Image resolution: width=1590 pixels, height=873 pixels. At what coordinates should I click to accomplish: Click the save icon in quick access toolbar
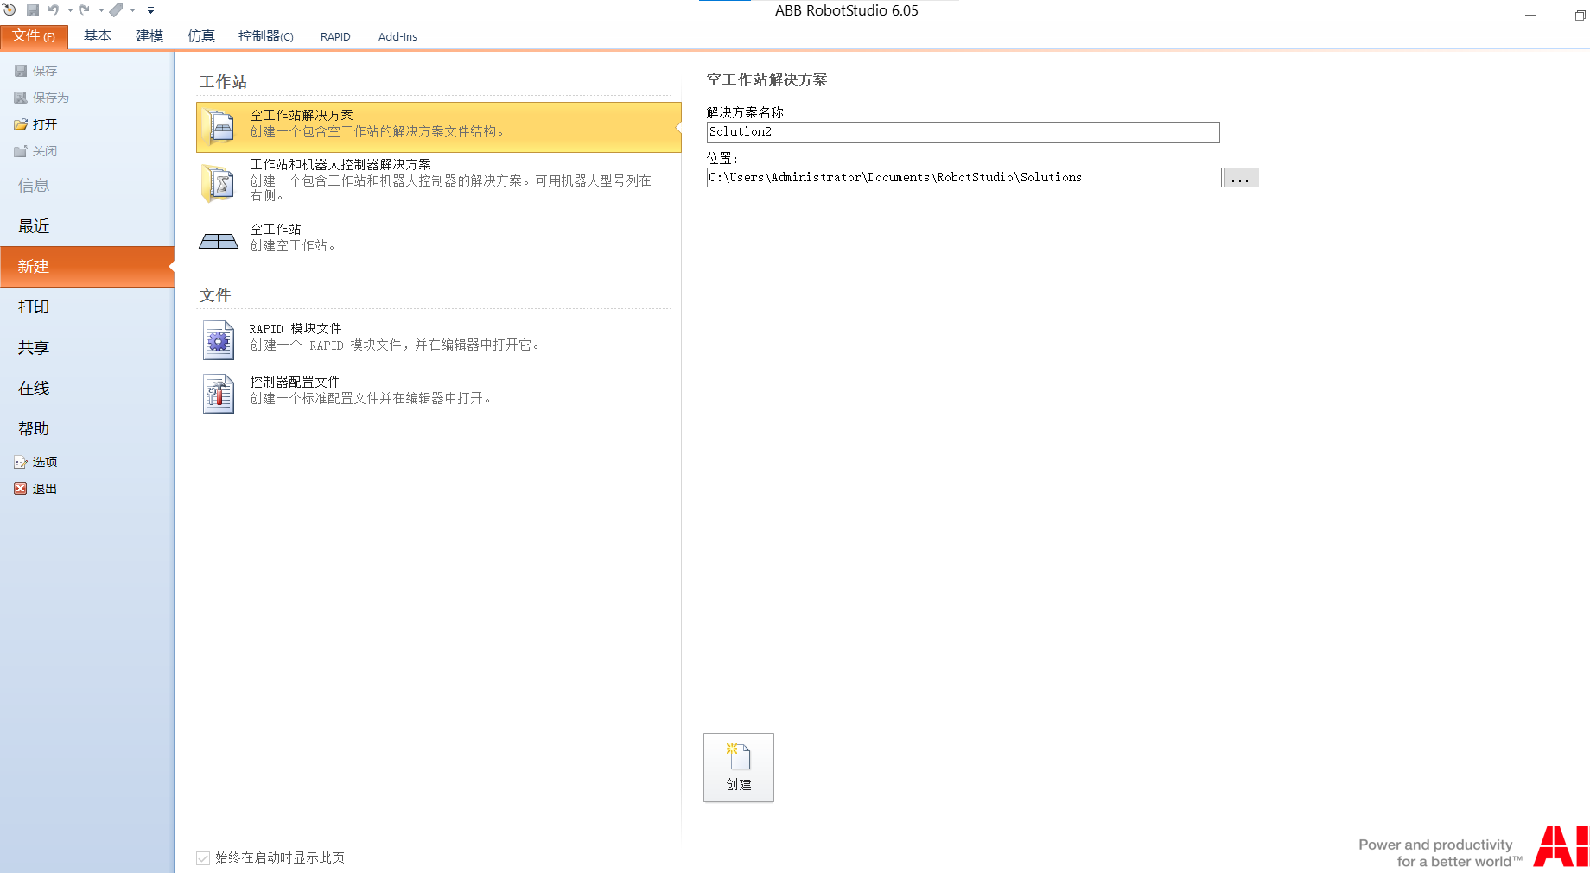point(33,10)
